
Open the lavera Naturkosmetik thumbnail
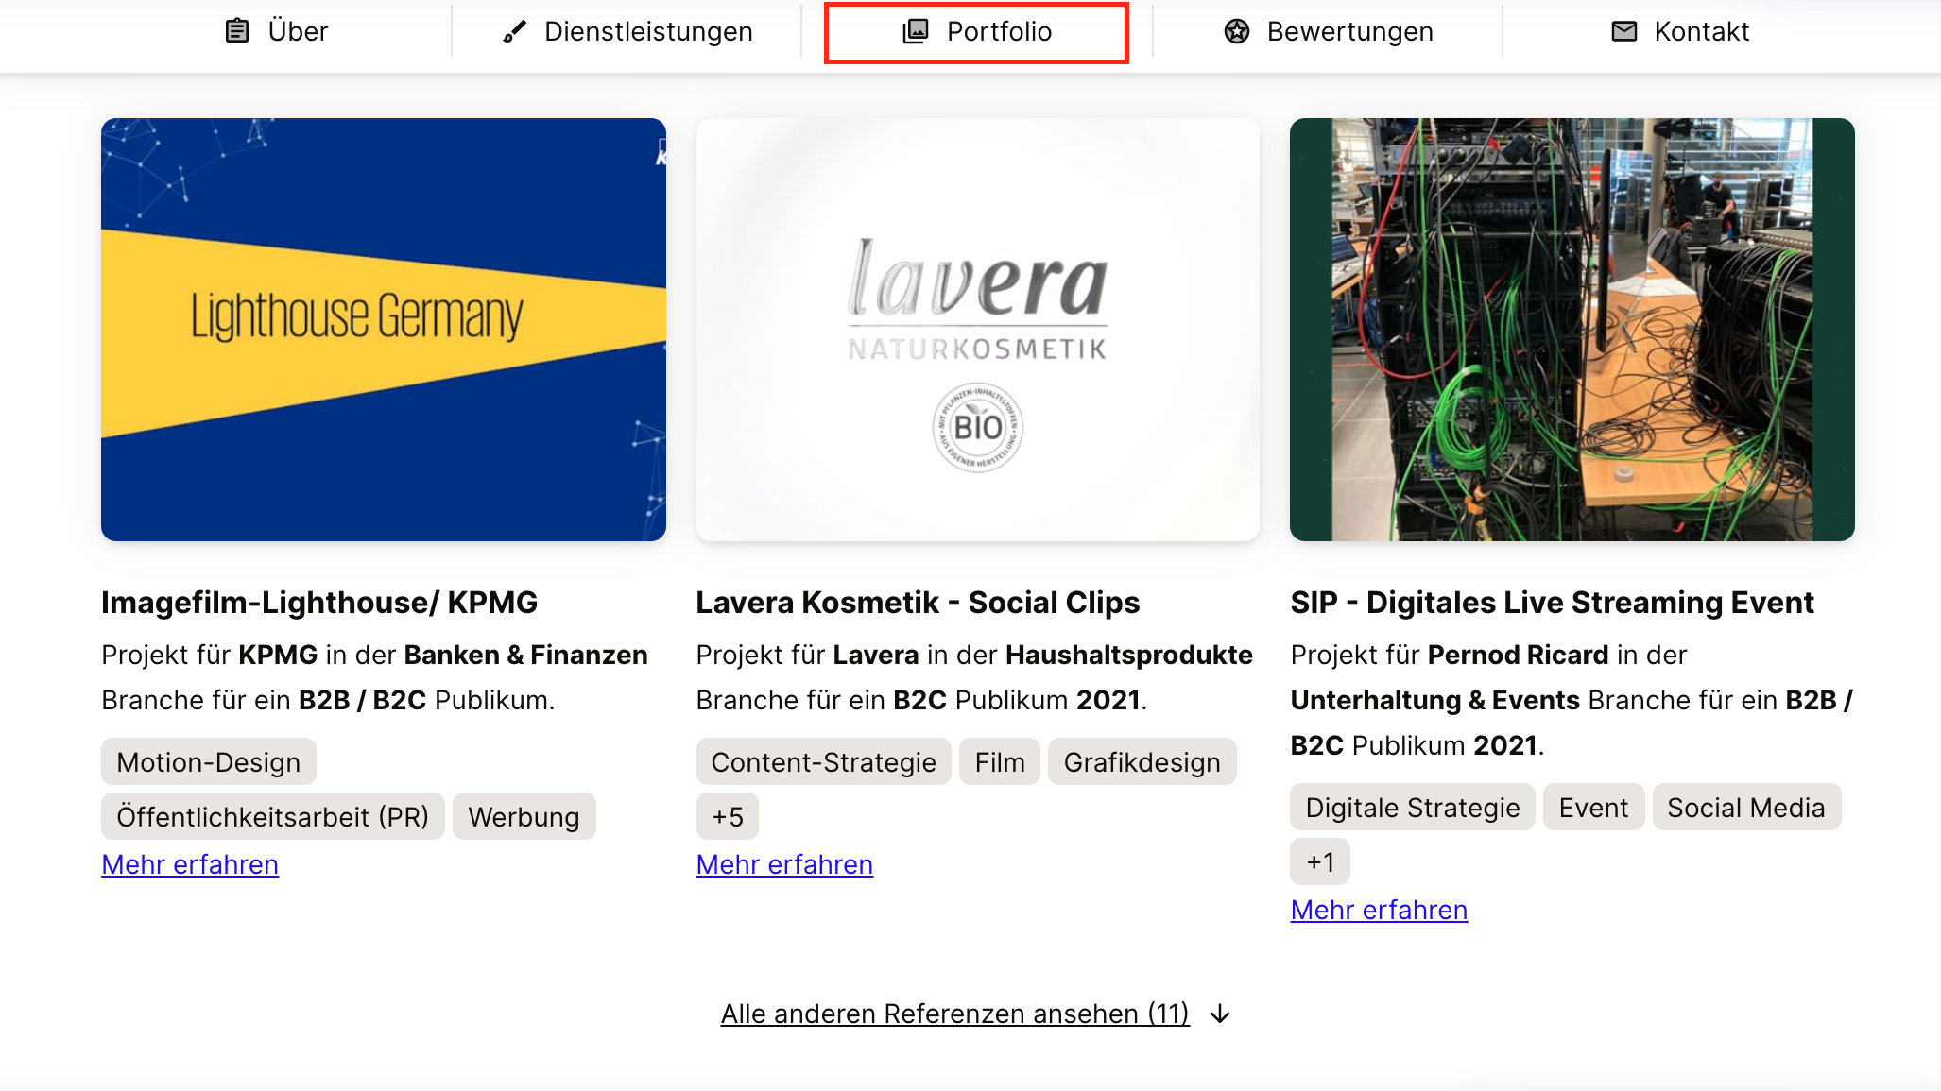pos(978,330)
